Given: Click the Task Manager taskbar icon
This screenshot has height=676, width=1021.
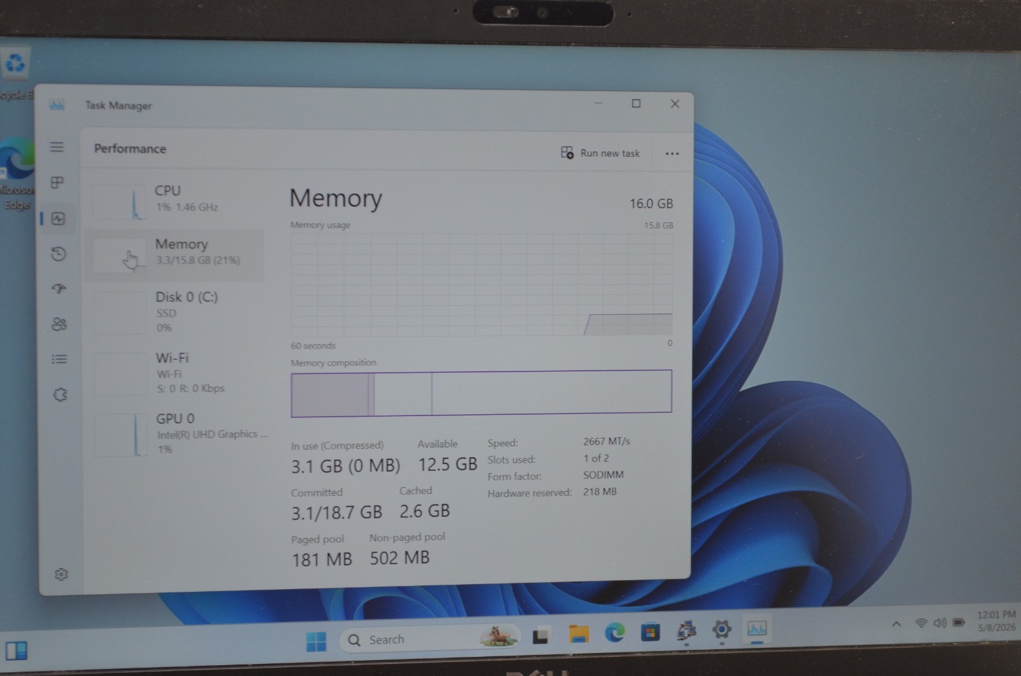Looking at the screenshot, I should 757,629.
